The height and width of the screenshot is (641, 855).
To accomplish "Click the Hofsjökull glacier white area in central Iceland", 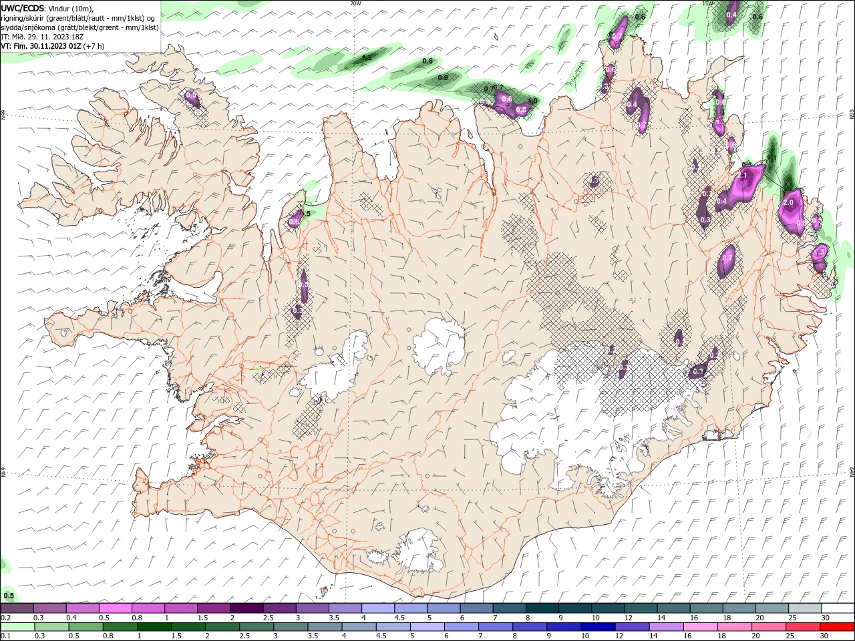I will click(440, 347).
